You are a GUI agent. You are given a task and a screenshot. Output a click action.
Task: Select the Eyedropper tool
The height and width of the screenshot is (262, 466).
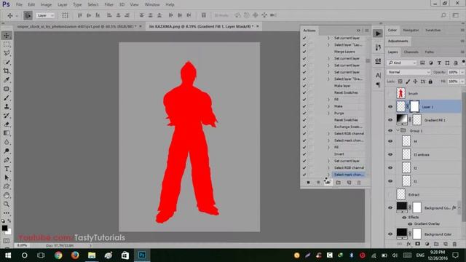click(x=7, y=80)
